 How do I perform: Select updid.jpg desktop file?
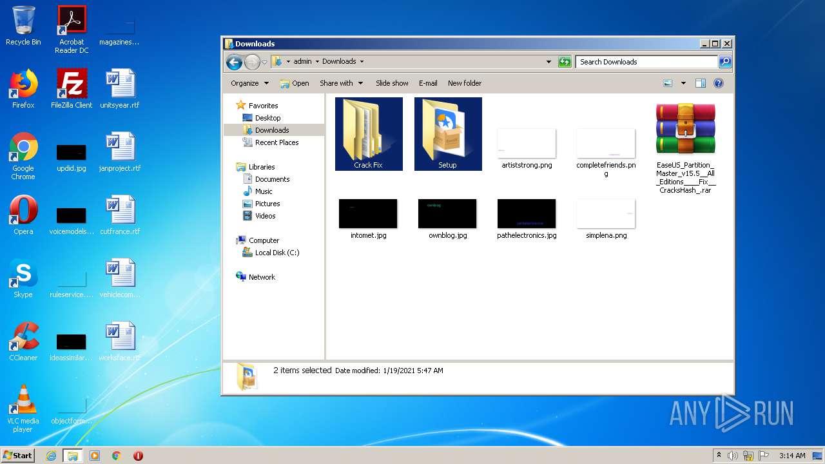pos(72,156)
